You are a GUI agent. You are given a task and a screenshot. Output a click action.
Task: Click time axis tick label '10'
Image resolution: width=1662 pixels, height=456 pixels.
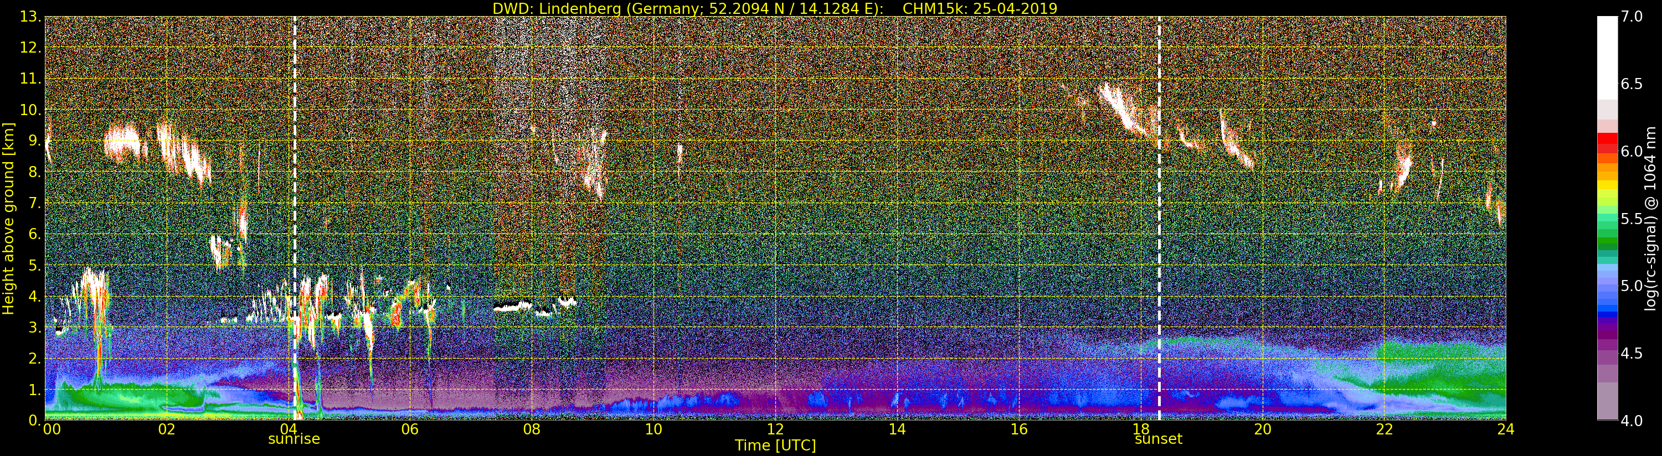point(654,429)
